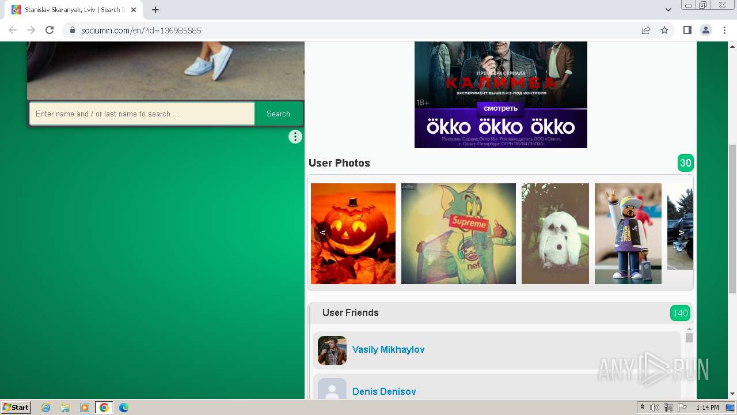Open the Chrome profile avatar
This screenshot has height=415, width=737.
706,30
